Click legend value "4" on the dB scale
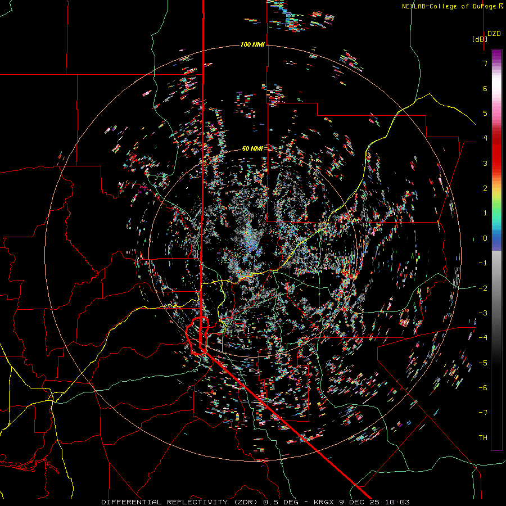 [x=485, y=138]
